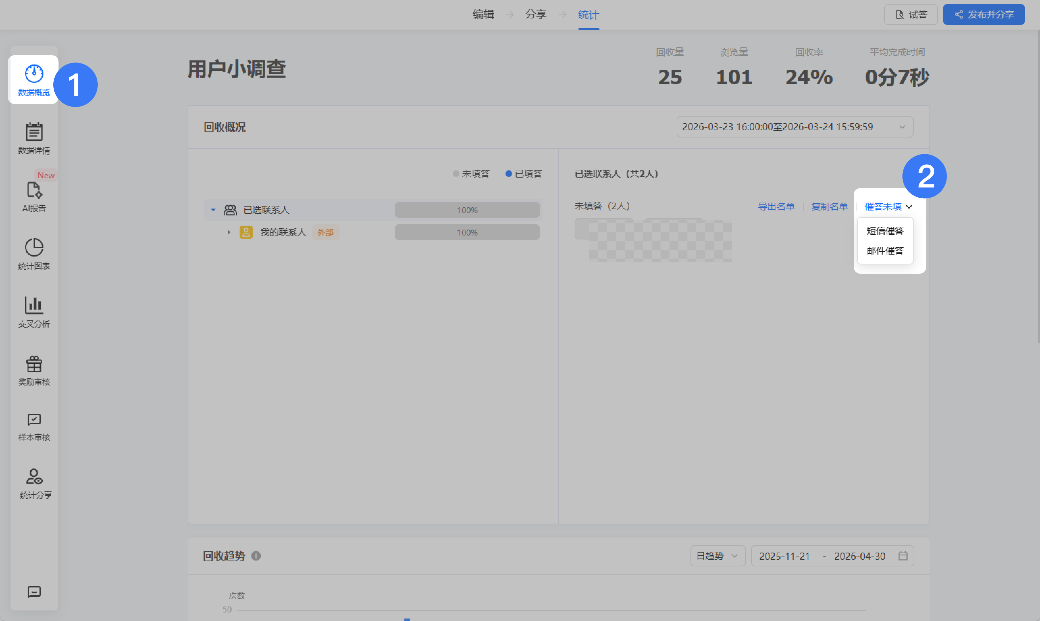1040x621 pixels.
Task: Click the 未填答（2人） label
Action: pos(603,206)
